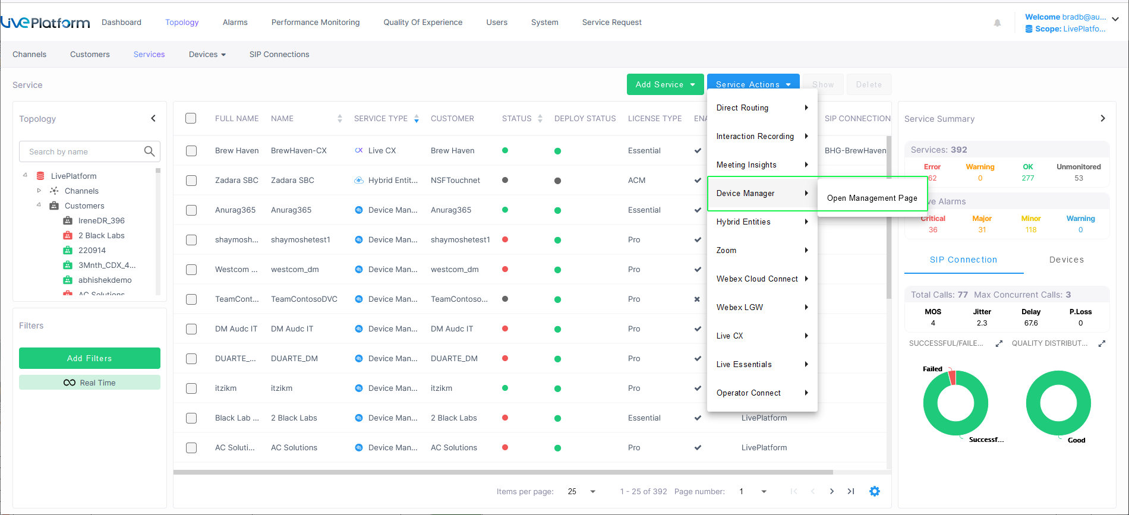Jump to the last page of services
The image size is (1129, 515).
point(851,491)
